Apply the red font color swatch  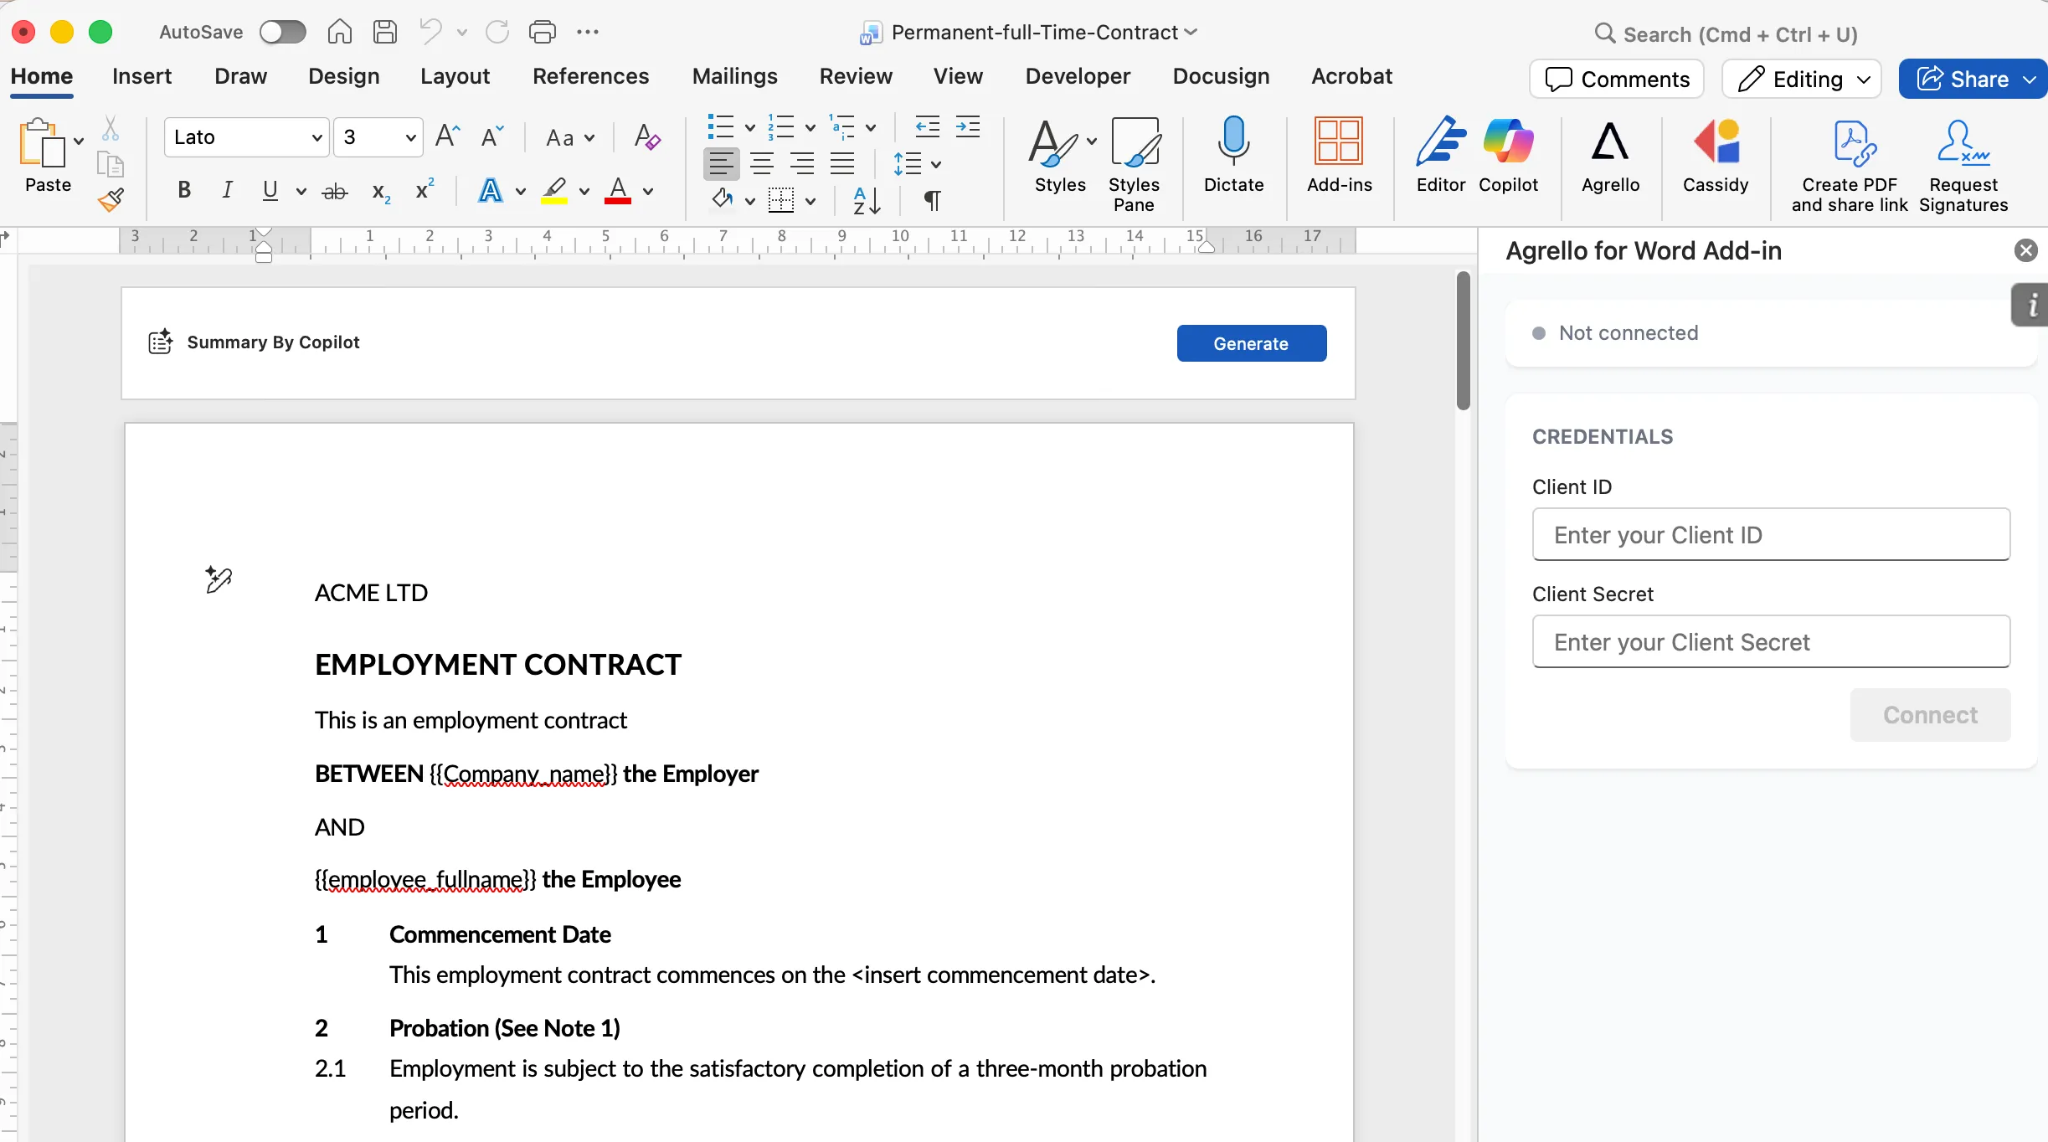pos(618,191)
